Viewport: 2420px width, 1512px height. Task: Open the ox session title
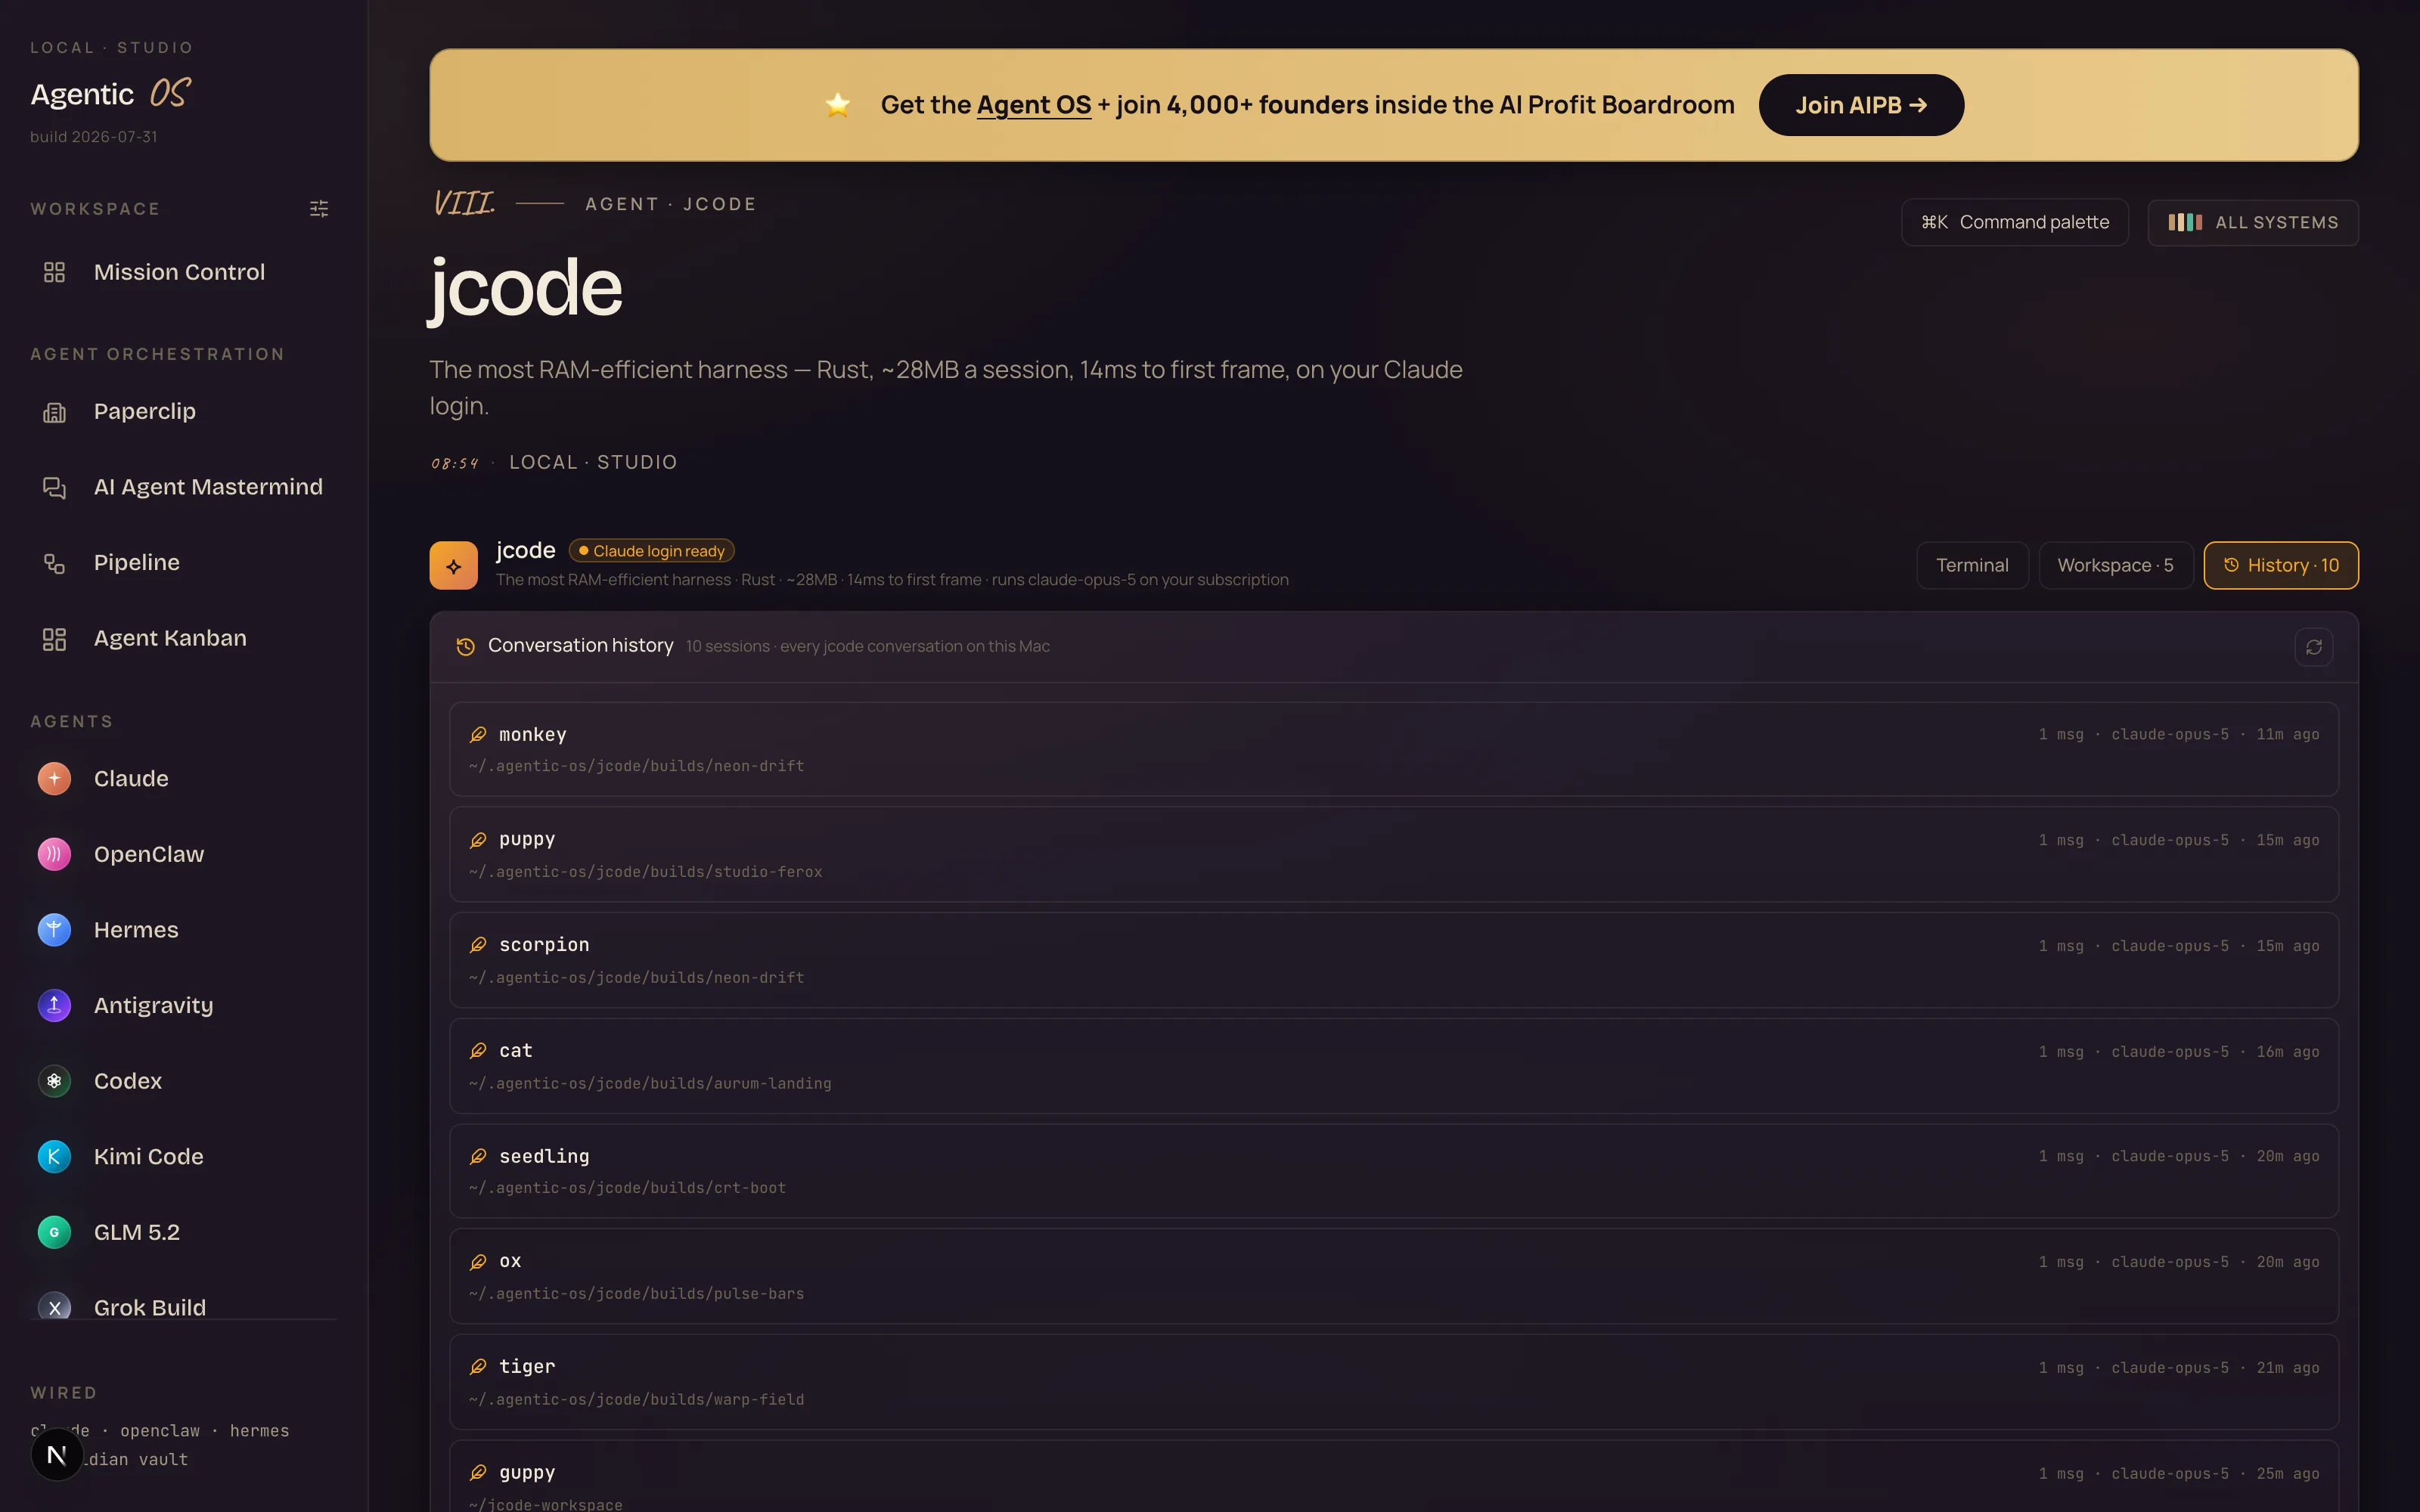click(510, 1262)
